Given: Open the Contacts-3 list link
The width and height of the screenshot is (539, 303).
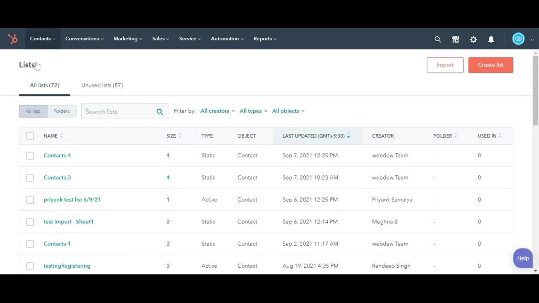Looking at the screenshot, I should [x=57, y=178].
